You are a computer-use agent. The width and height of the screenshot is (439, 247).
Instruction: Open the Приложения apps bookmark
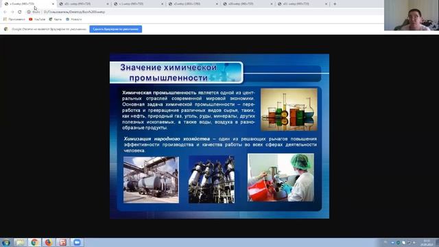click(x=14, y=19)
